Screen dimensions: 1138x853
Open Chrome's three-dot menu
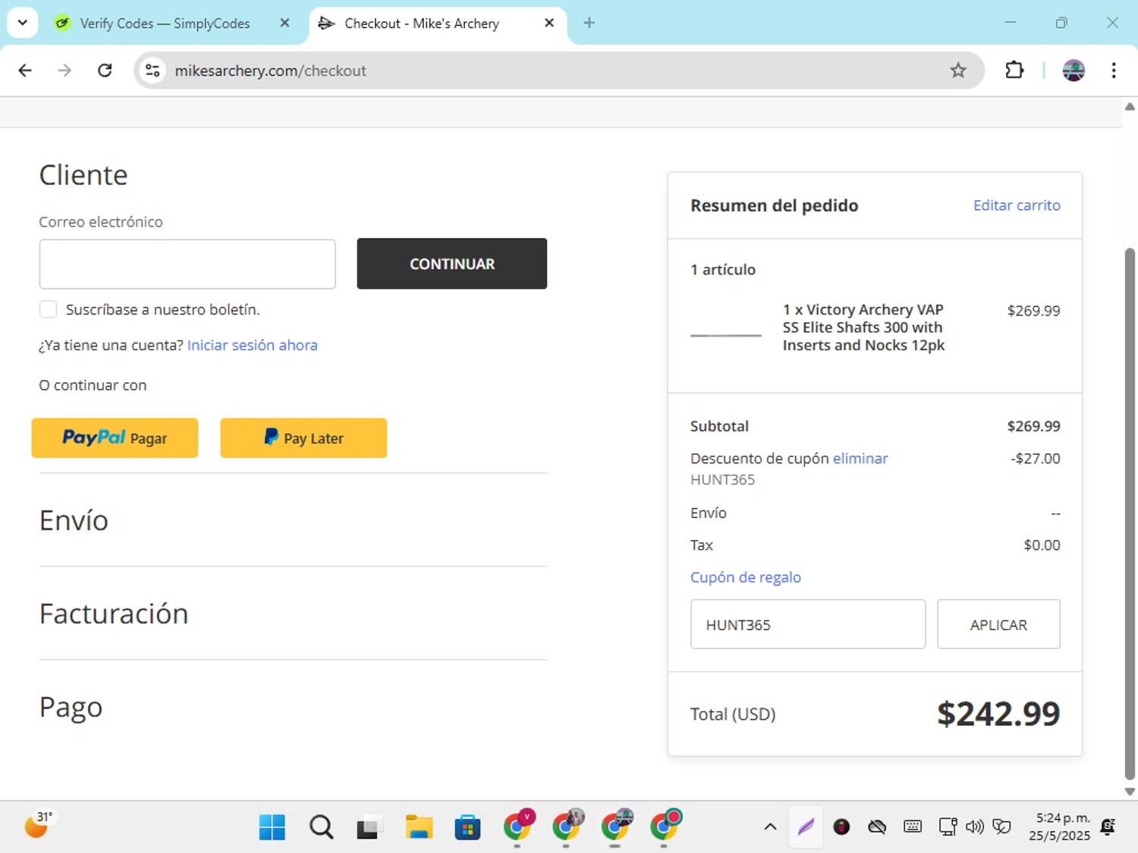1114,71
